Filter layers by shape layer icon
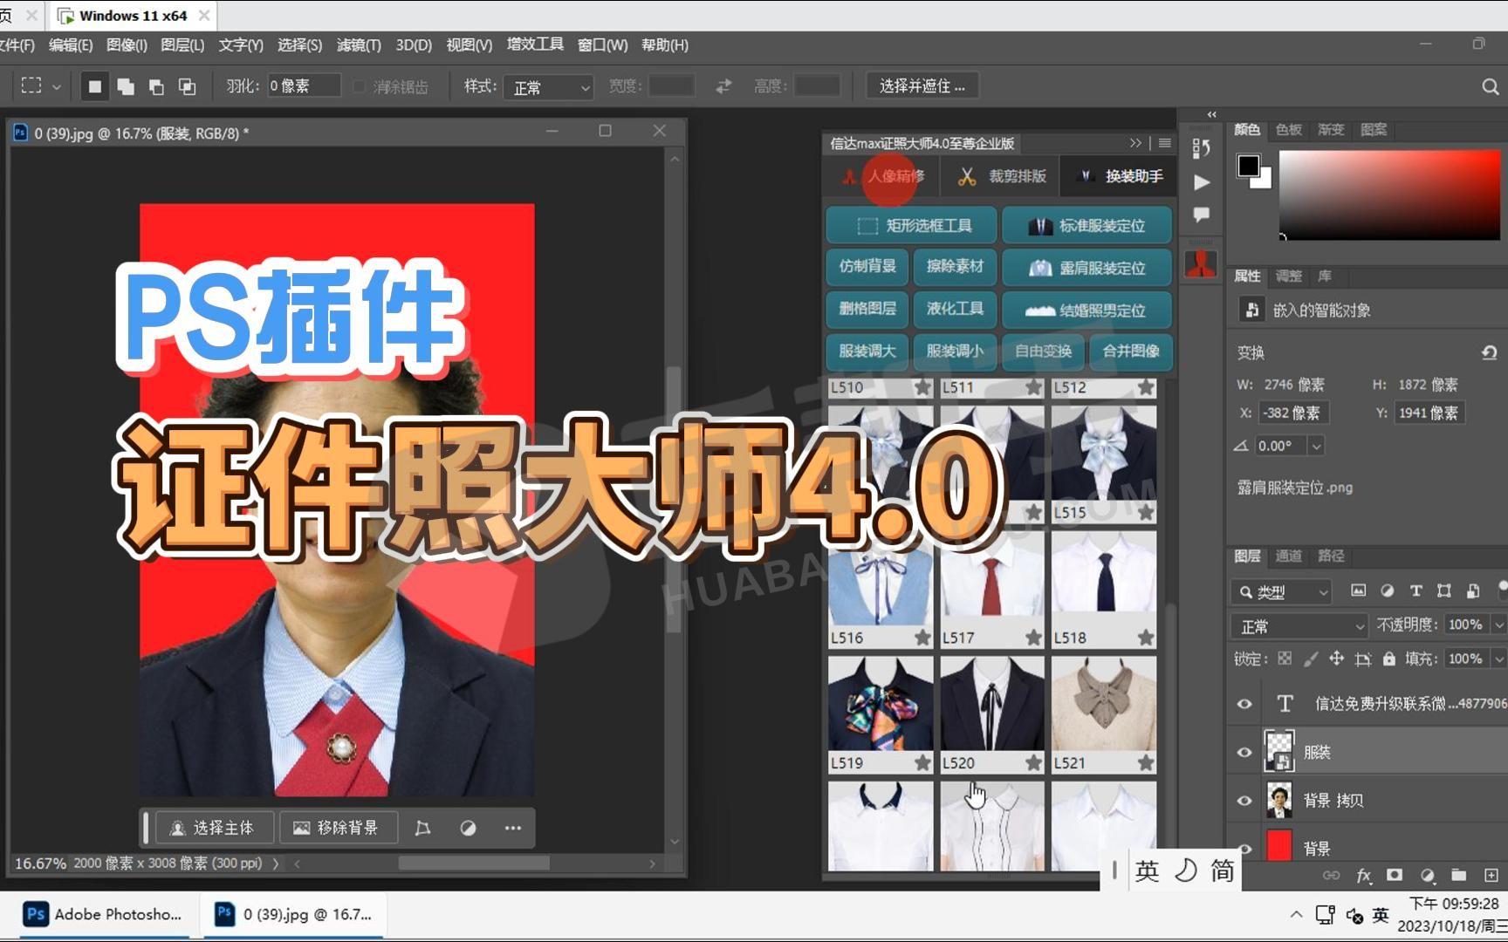Viewport: 1508px width, 942px height. pyautogui.click(x=1444, y=590)
